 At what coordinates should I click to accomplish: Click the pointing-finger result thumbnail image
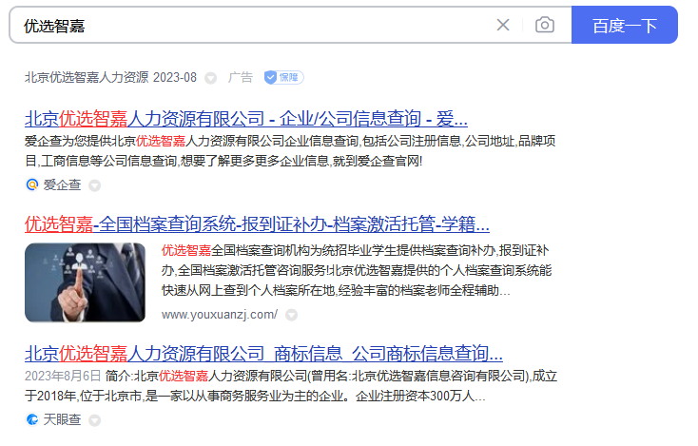point(85,282)
